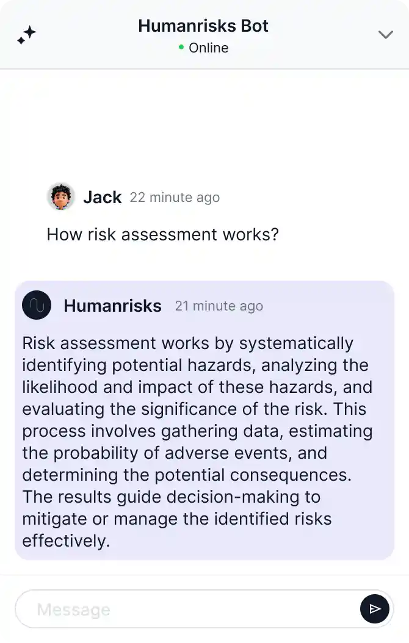Click the green online status dot

tap(180, 48)
